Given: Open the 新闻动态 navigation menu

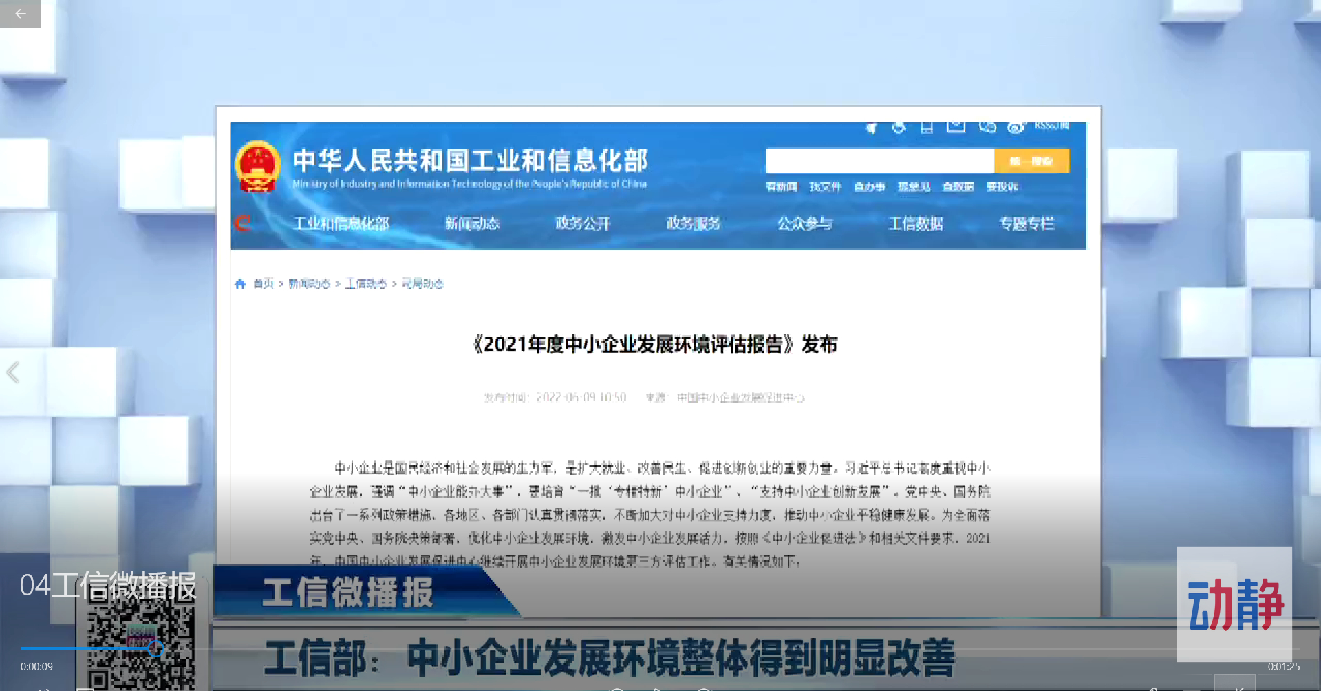Looking at the screenshot, I should point(472,224).
